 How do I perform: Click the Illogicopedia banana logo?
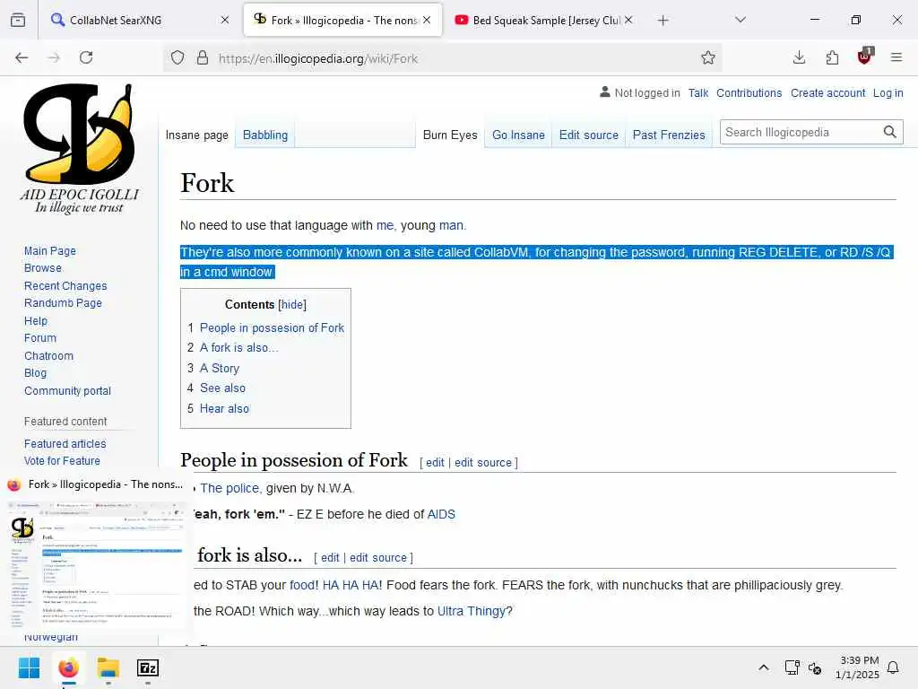pos(80,150)
